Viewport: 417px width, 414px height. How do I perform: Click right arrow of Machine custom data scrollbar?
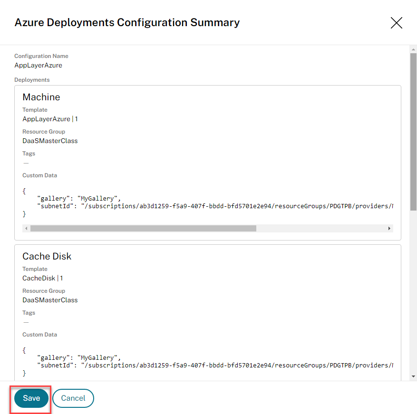pyautogui.click(x=389, y=229)
